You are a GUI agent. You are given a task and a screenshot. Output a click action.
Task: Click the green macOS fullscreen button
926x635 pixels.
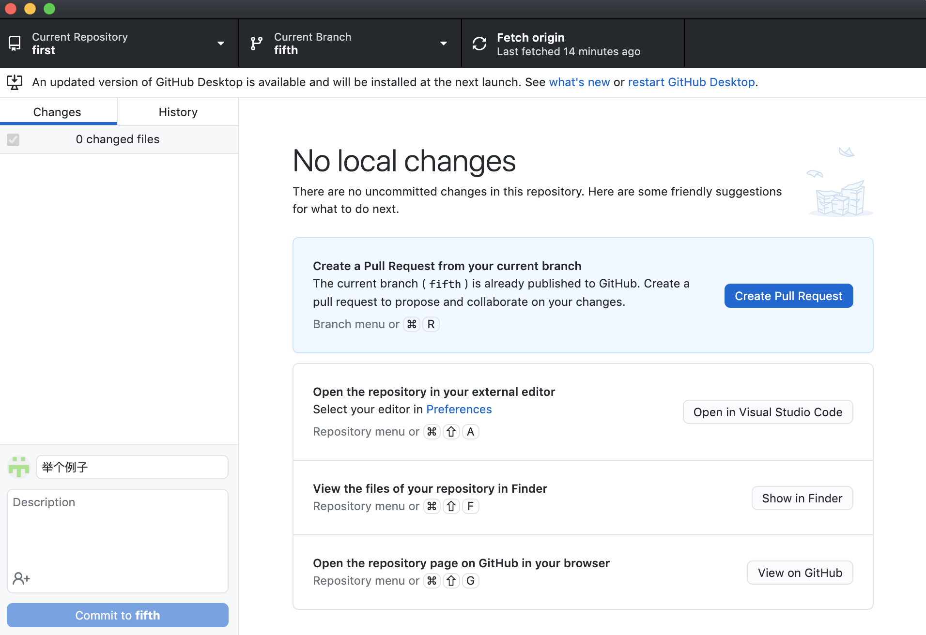click(x=49, y=9)
